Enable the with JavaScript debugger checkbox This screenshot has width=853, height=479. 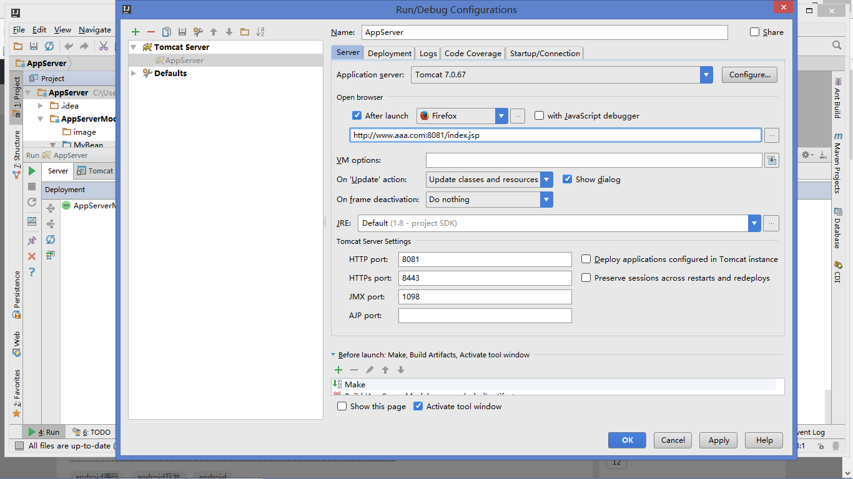click(x=540, y=115)
